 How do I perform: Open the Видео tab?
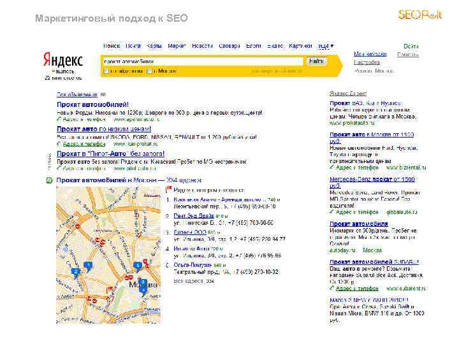pyautogui.click(x=275, y=46)
